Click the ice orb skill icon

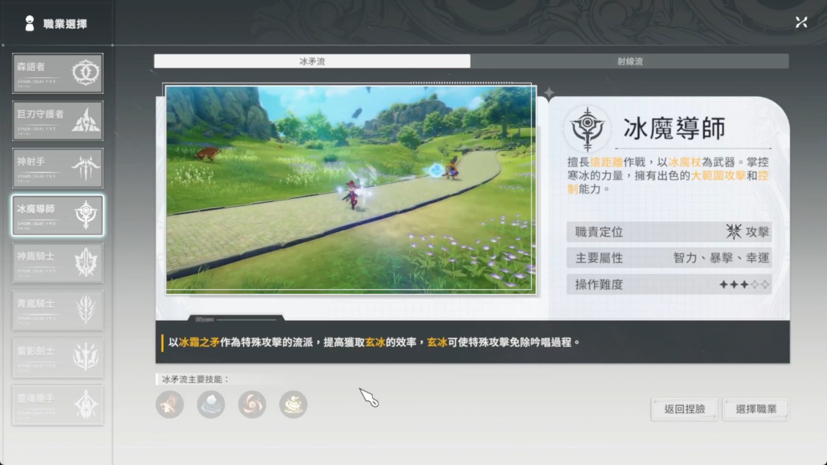[x=211, y=405]
